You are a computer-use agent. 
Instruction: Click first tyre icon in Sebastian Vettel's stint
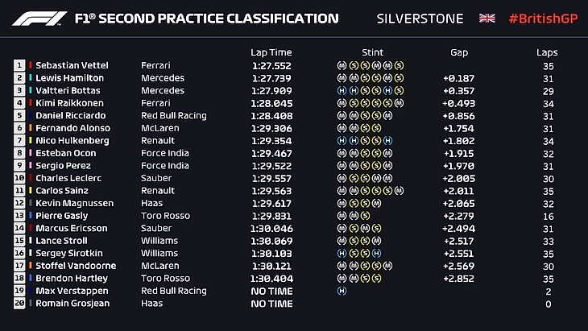342,65
